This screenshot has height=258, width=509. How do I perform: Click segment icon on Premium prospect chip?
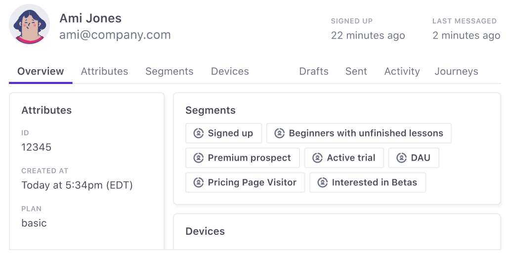point(198,158)
